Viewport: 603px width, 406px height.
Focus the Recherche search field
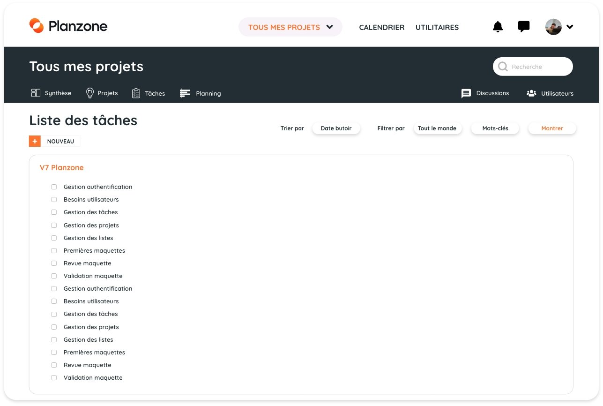[x=533, y=67]
